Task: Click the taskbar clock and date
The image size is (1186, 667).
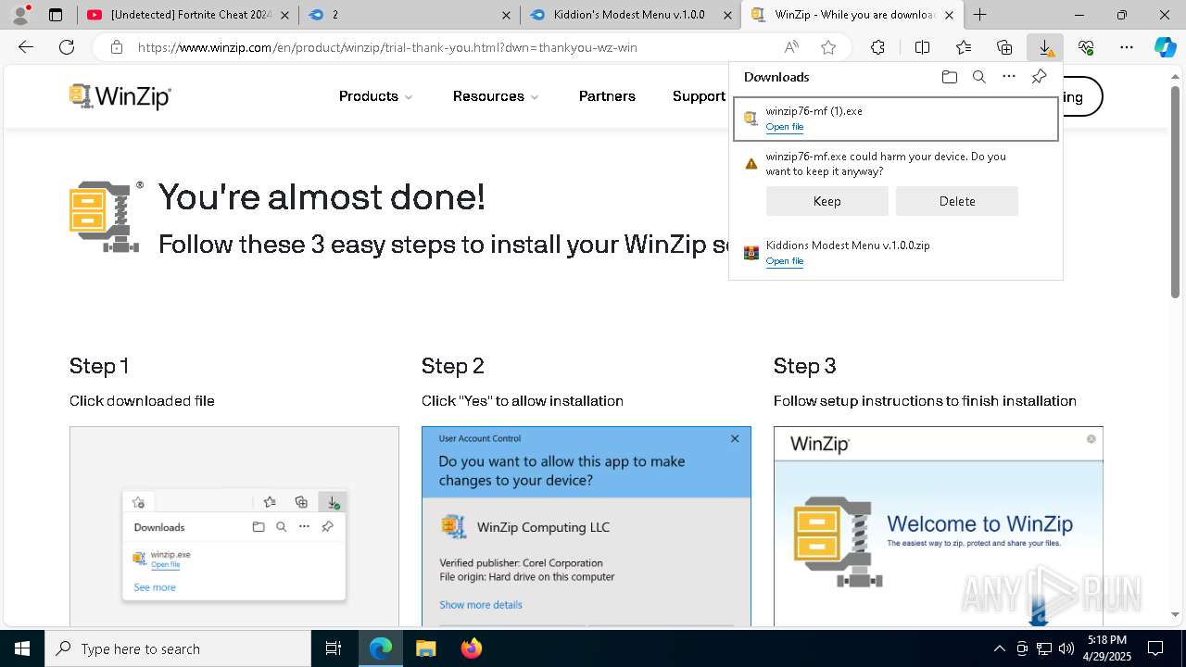Action: [1107, 648]
